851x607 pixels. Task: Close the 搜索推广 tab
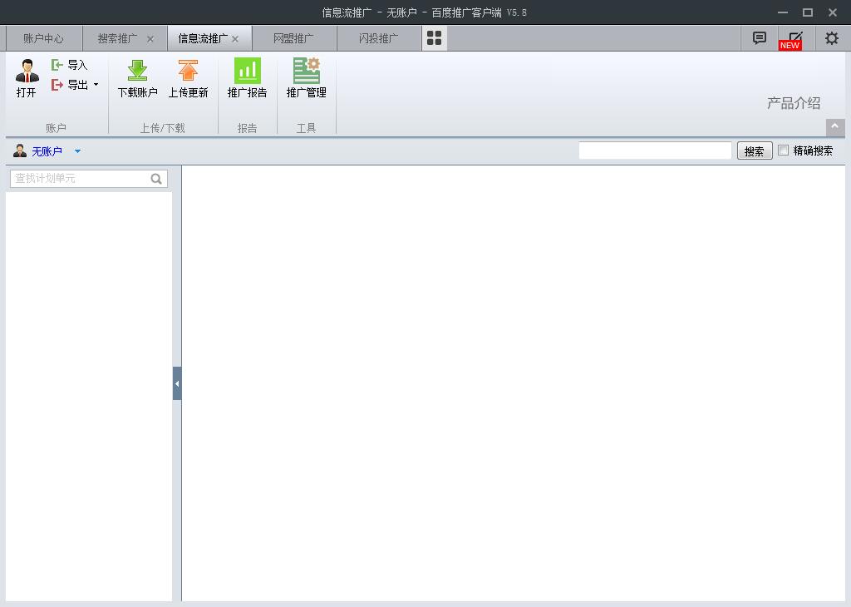click(150, 39)
